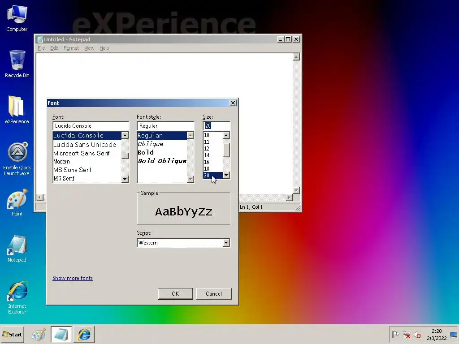Open Notepad View menu
The width and height of the screenshot is (459, 344).
point(89,48)
